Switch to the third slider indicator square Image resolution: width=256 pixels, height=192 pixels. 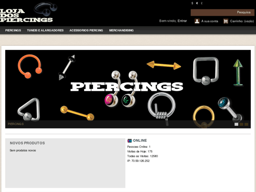(x=246, y=124)
